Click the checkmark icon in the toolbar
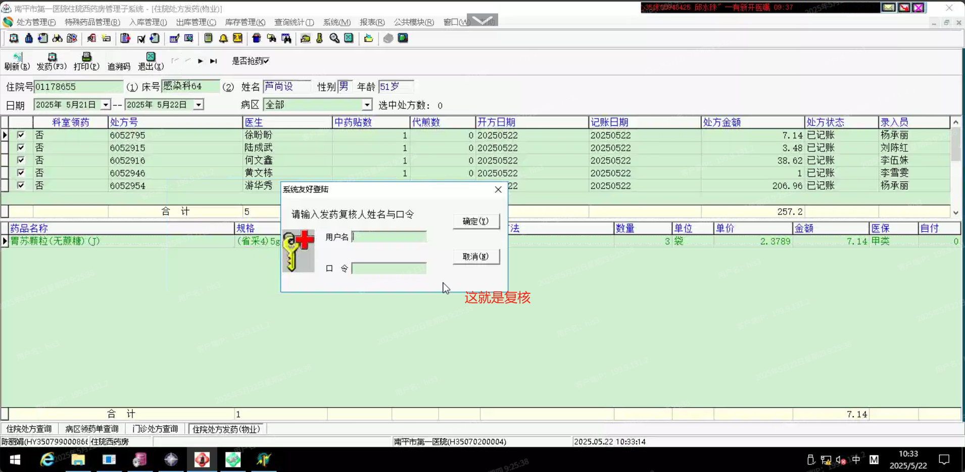Image resolution: width=965 pixels, height=472 pixels. point(141,38)
